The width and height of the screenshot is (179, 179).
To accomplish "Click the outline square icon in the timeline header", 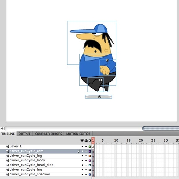I will (x=90, y=141).
